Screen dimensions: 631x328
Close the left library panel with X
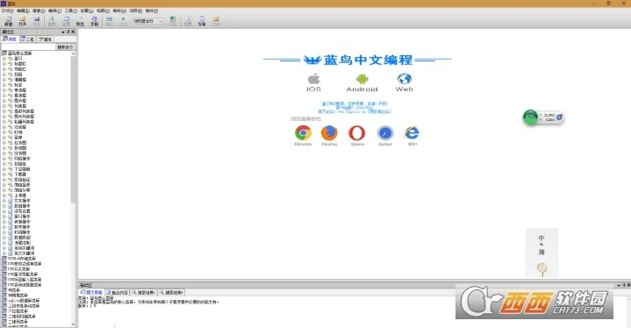coord(73,32)
